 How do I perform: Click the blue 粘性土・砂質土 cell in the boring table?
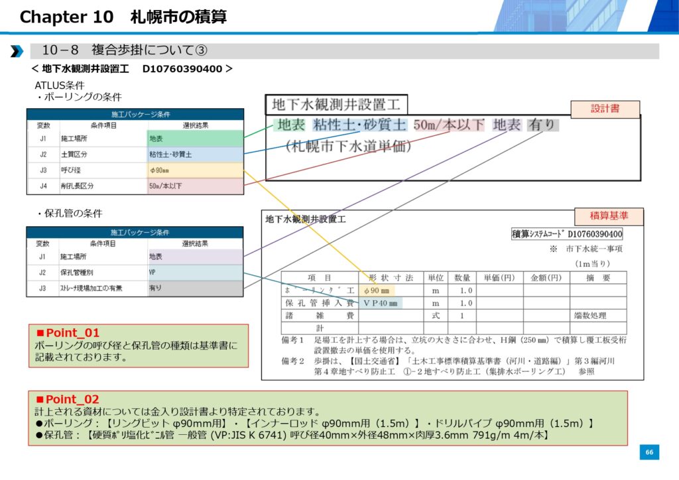[196, 154]
